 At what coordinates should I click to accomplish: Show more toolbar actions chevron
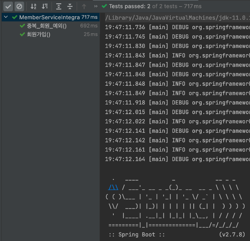pos(96,6)
